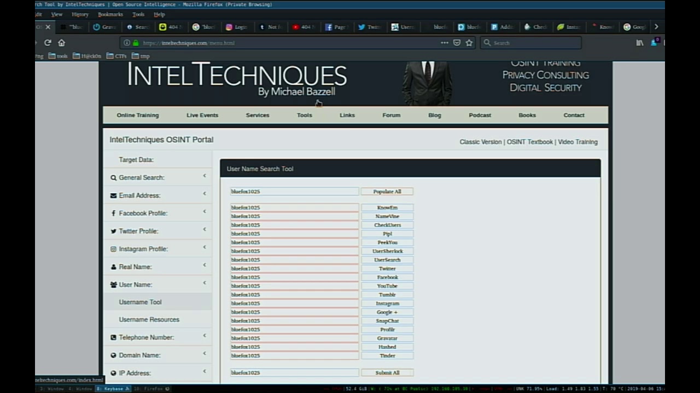Search username on Gravatar
Screen dimensions: 700x393
pos(387,338)
